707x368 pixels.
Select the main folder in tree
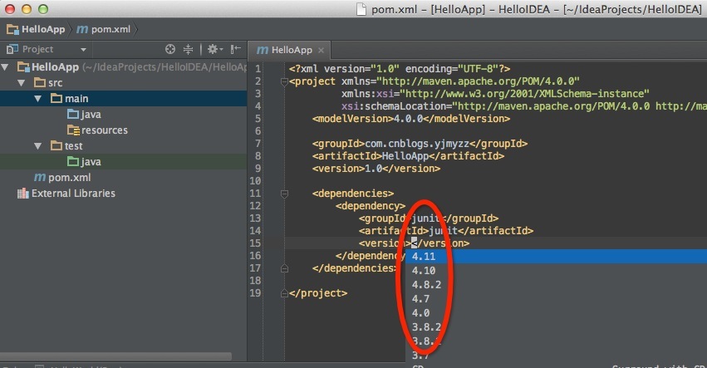tap(70, 99)
